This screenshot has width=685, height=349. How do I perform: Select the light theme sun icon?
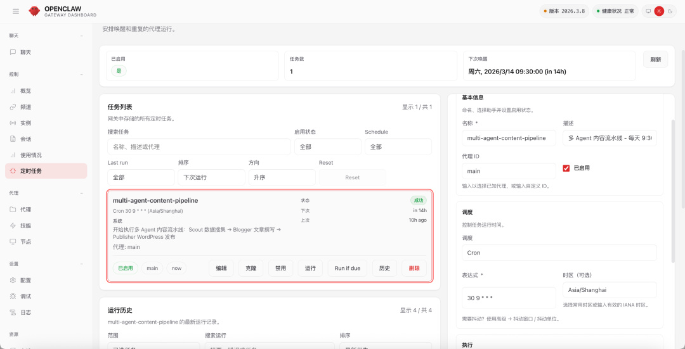tap(659, 11)
